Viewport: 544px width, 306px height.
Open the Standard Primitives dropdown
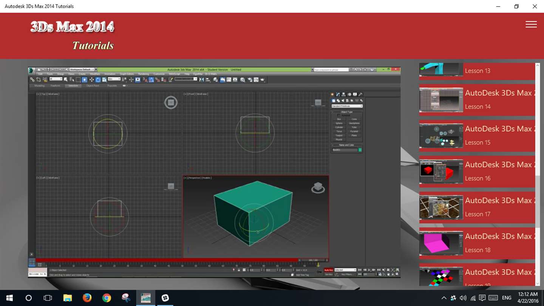click(347, 106)
